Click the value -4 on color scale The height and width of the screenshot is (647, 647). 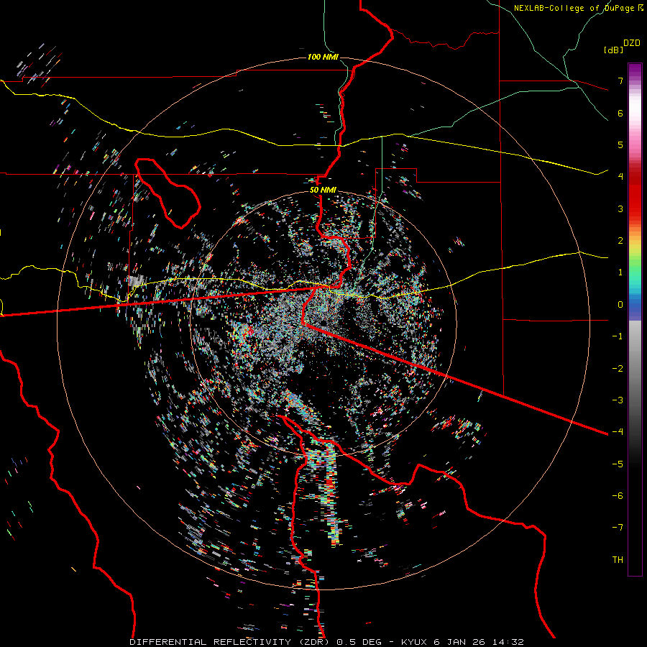[618, 431]
